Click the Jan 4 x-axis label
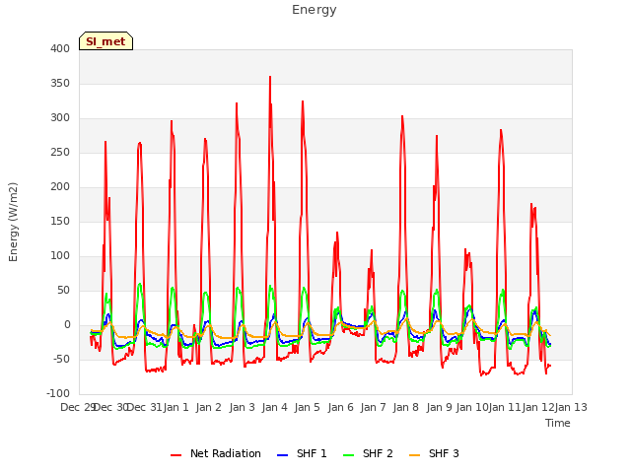Image resolution: width=631 pixels, height=473 pixels. pos(274,407)
